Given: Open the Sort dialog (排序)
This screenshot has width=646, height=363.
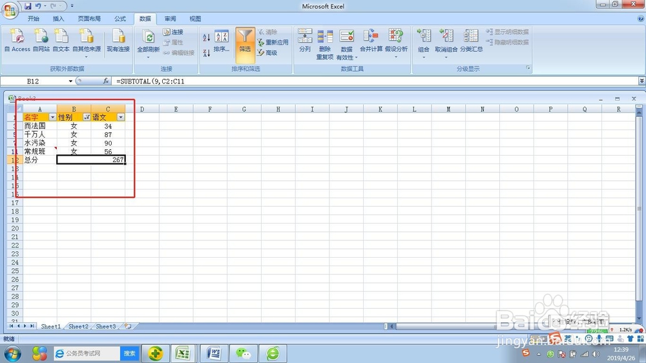Looking at the screenshot, I should (x=222, y=41).
